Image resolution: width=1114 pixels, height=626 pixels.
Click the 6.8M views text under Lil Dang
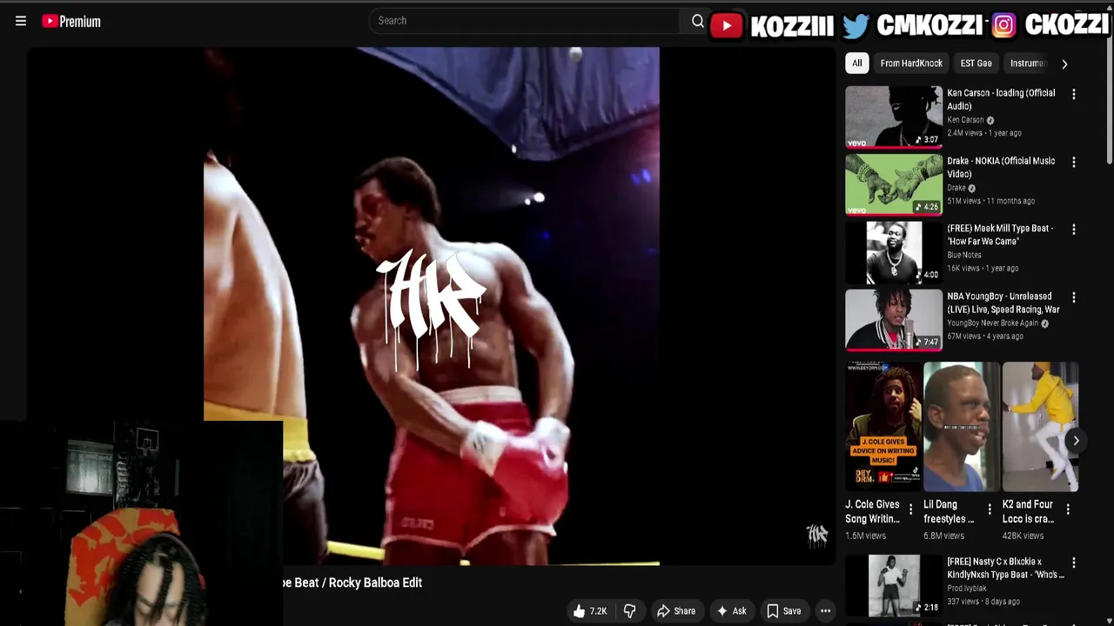(943, 536)
